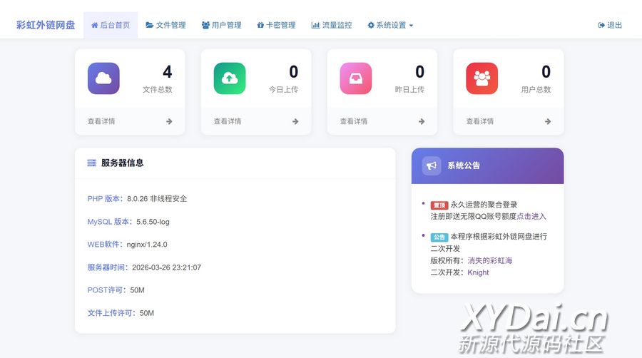Click the megaphone icon in 系统公告 header
This screenshot has width=642, height=358.
coord(432,165)
